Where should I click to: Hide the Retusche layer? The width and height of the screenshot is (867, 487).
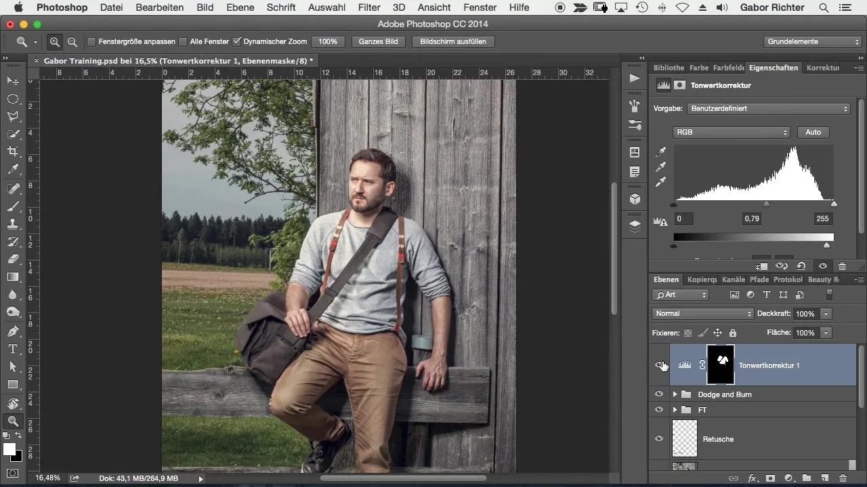coord(659,439)
